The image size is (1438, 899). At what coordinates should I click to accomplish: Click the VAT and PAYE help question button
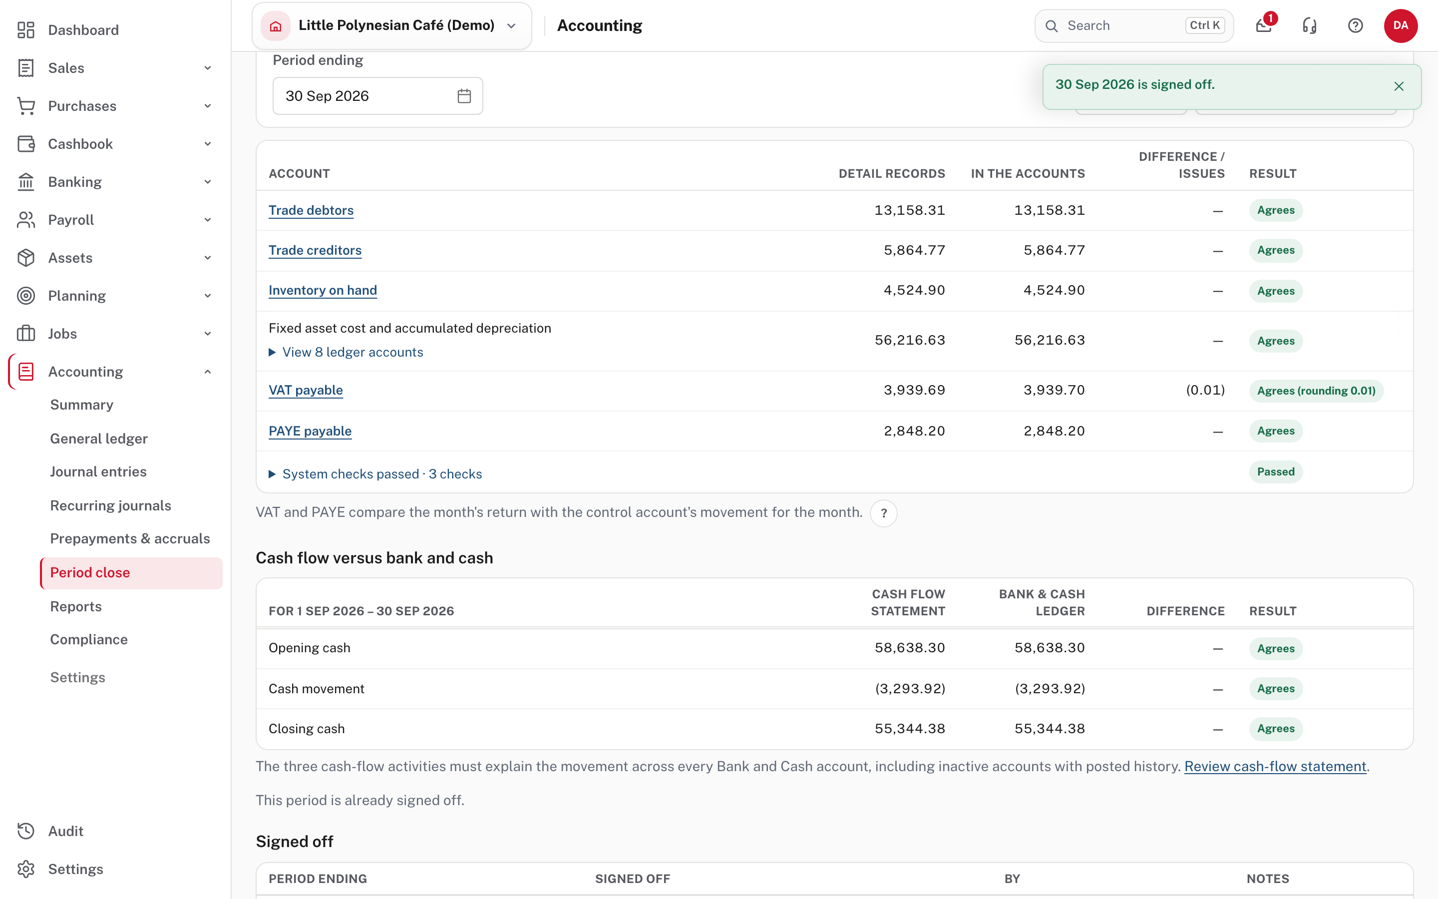pyautogui.click(x=884, y=513)
